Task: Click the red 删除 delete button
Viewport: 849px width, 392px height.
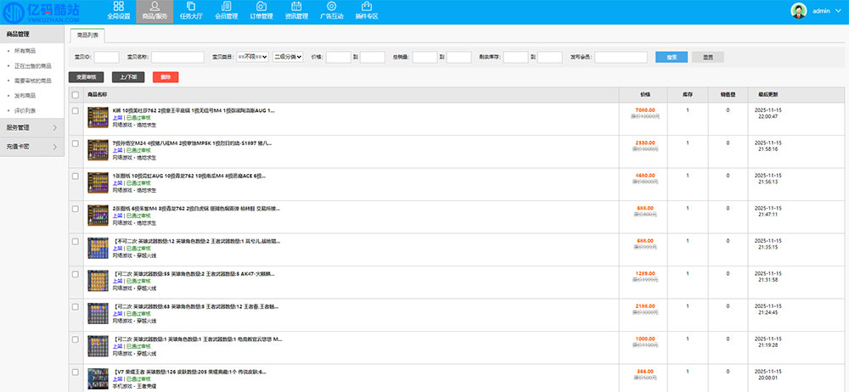Action: [x=166, y=76]
